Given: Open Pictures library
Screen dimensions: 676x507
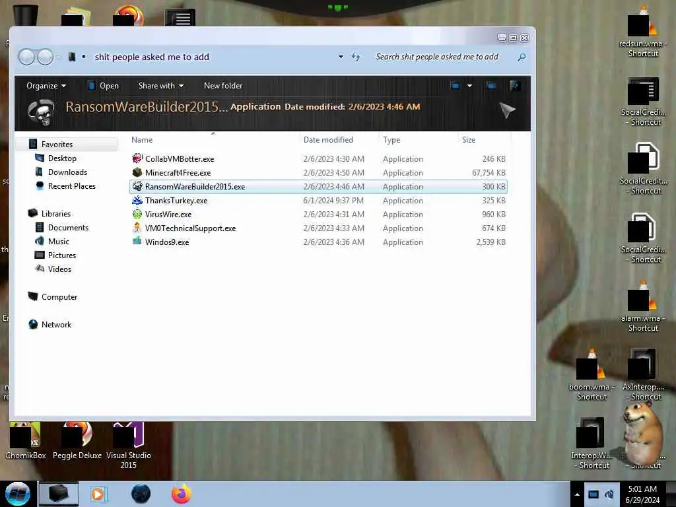Looking at the screenshot, I should click(x=61, y=255).
